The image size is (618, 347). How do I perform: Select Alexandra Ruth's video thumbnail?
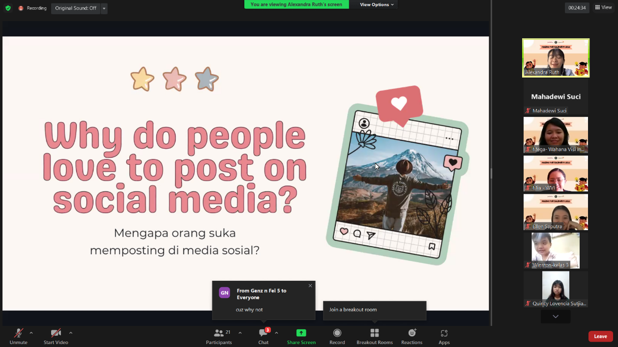[556, 58]
